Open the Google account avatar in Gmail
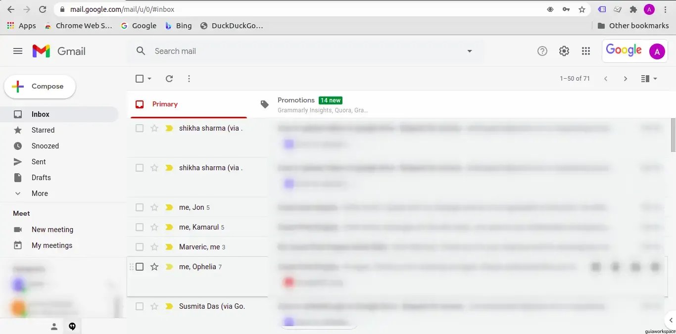The image size is (676, 334). point(657,51)
